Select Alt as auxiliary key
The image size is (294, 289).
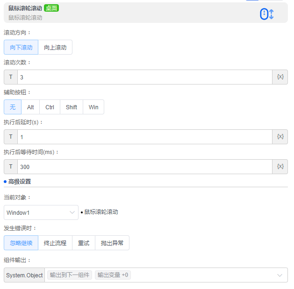point(30,107)
